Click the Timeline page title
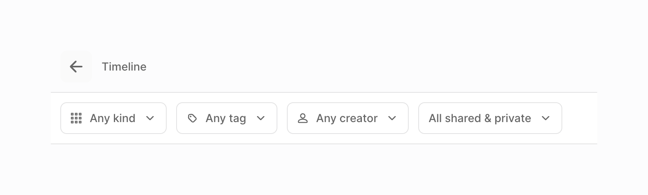The height and width of the screenshot is (195, 648). point(124,67)
